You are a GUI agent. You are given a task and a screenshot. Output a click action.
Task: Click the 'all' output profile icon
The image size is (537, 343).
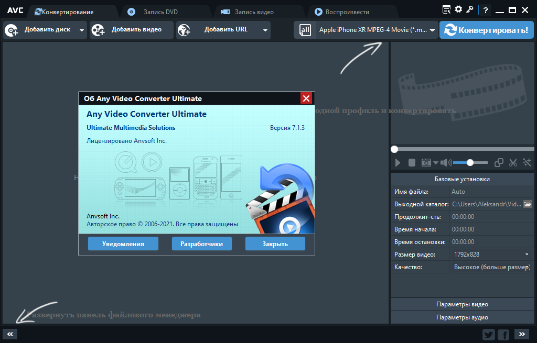point(305,30)
